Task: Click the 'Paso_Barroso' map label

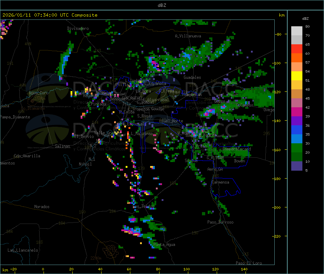Action: point(220,222)
